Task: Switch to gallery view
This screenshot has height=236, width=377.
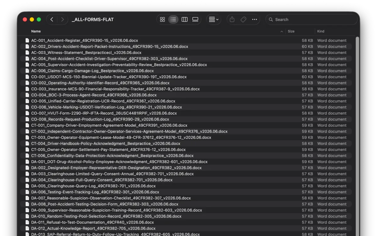Action: pyautogui.click(x=195, y=19)
